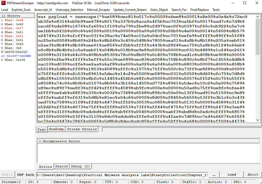The image size is (262, 184).
Task: Click the JS: 3 status bar entry
Action: (38, 182)
